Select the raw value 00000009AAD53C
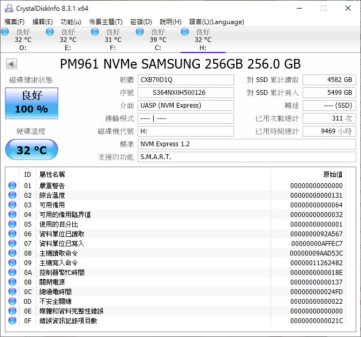361x337 pixels. (x=317, y=253)
